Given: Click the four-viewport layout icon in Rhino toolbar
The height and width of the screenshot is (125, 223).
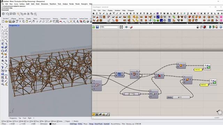Looking at the screenshot, I should point(57,22).
